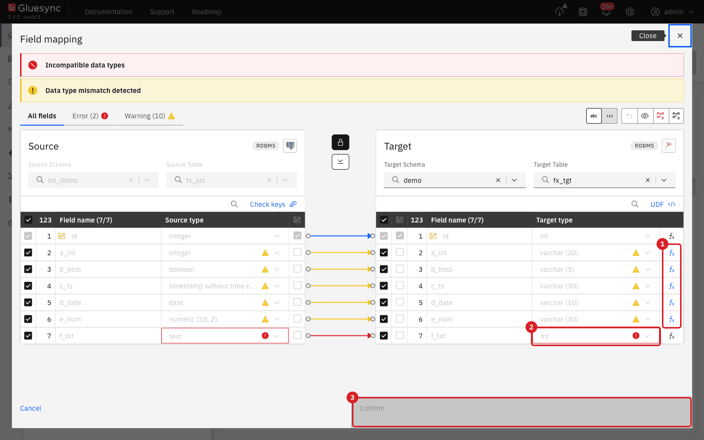Open the fx function for target f_txt

[x=672, y=336]
